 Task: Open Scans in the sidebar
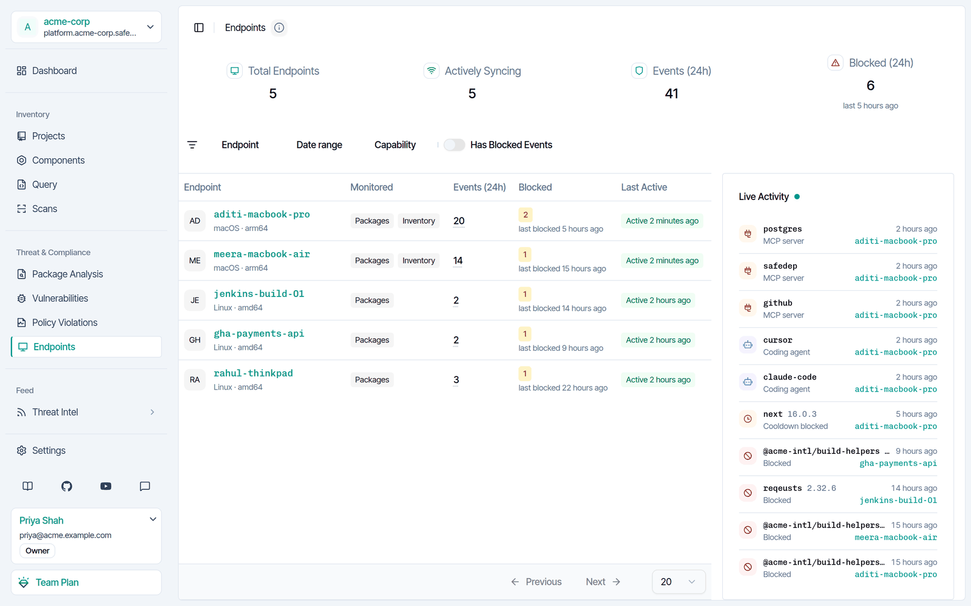86,209
